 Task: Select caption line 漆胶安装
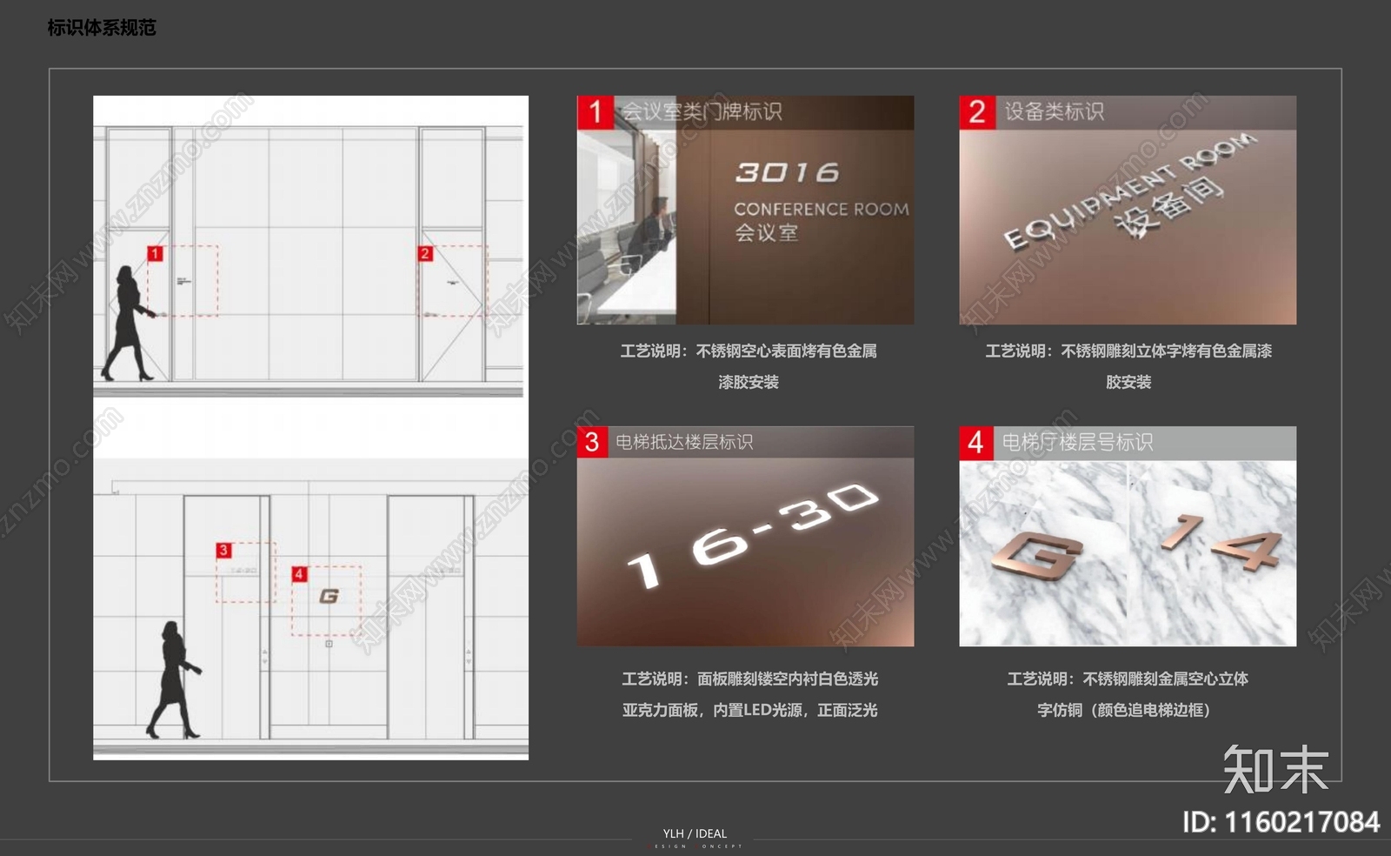[749, 383]
